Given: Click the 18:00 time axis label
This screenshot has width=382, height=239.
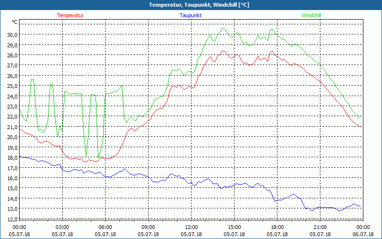Looking at the screenshot, I should (277, 228).
